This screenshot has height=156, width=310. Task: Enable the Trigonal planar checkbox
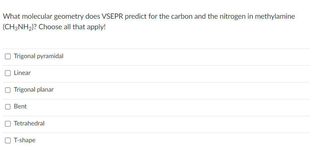(8, 90)
